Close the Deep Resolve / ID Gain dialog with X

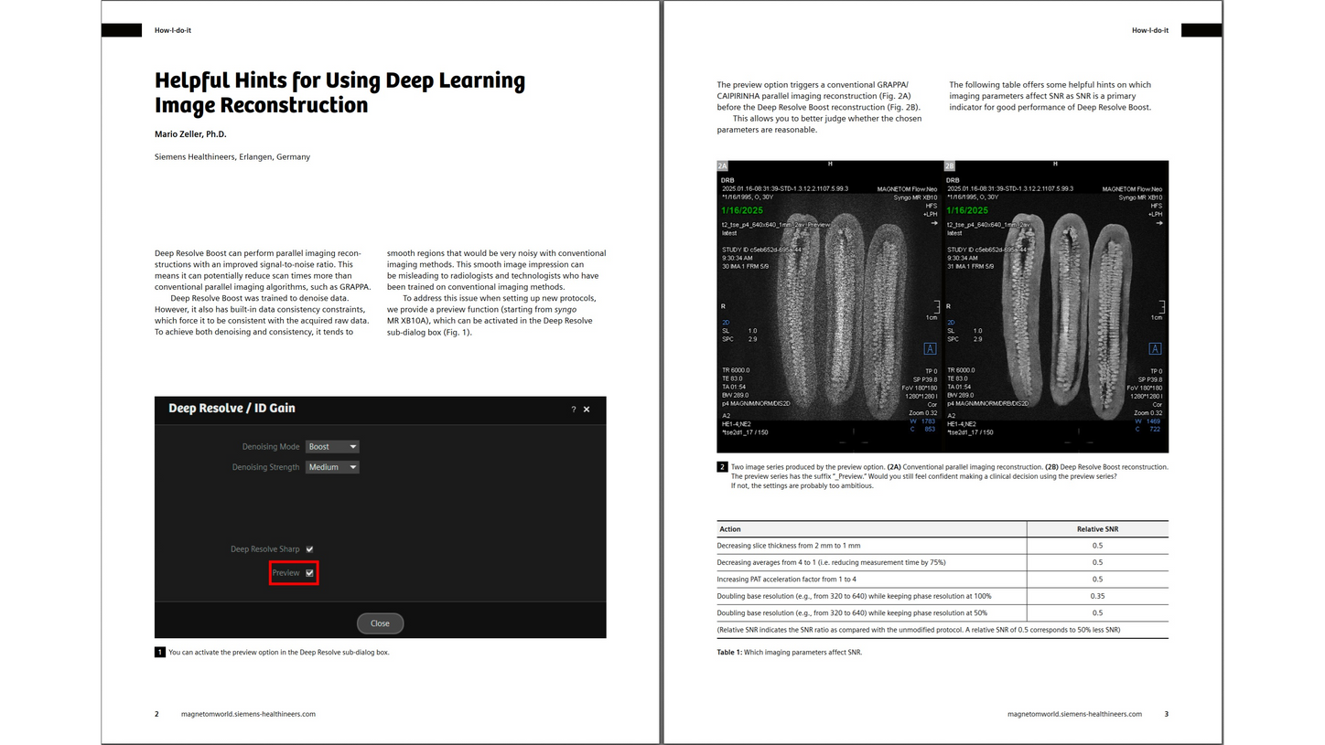click(587, 410)
